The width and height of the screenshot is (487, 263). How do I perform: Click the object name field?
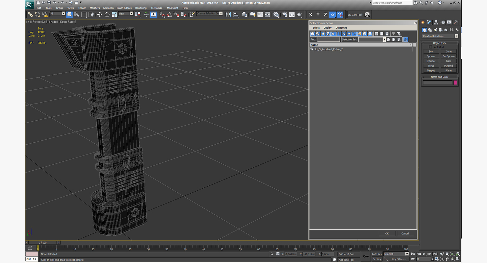coord(438,83)
